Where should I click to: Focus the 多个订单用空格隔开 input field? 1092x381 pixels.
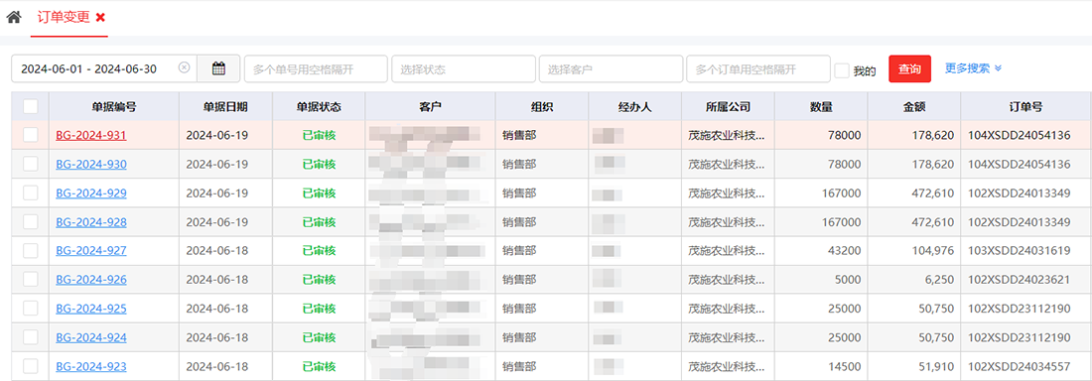[758, 68]
